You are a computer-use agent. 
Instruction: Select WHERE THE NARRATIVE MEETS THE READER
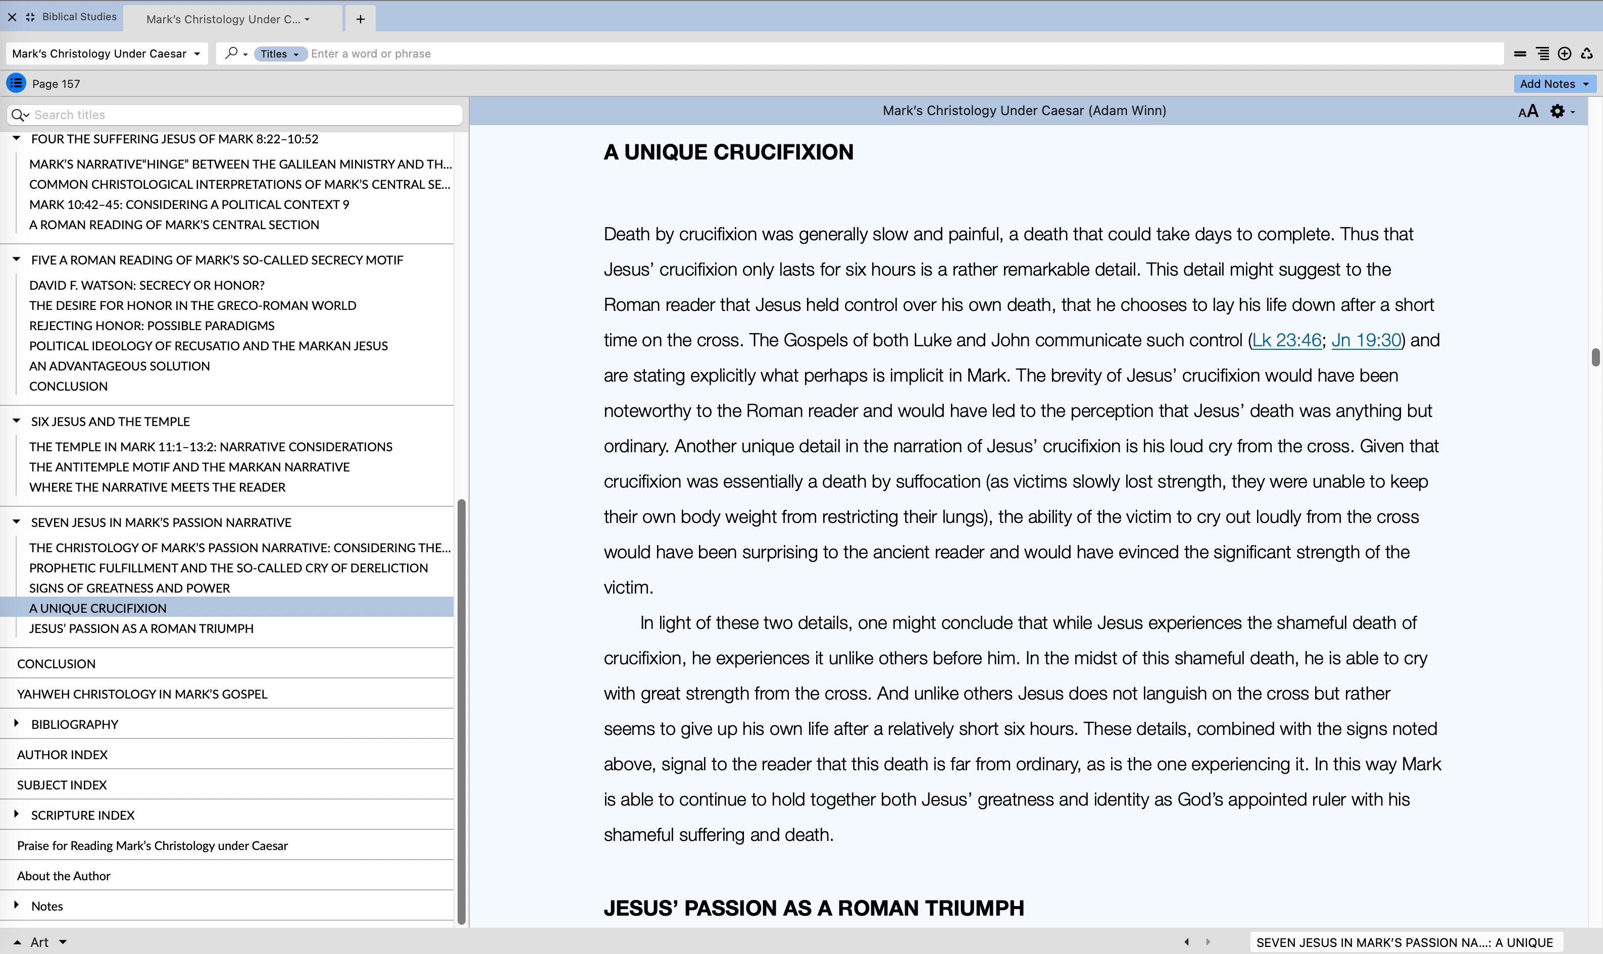(158, 487)
